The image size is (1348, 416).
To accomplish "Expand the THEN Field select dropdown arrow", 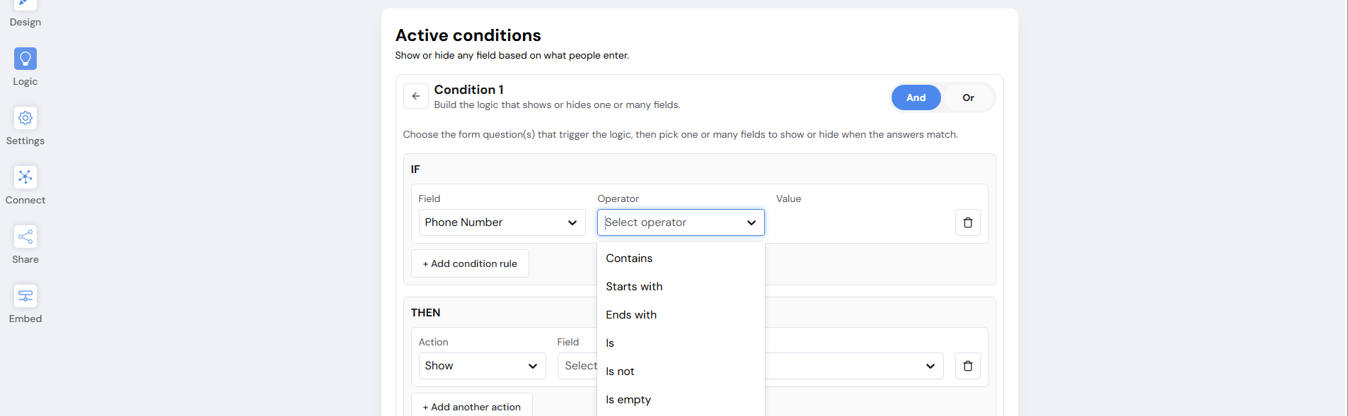I will pos(931,366).
